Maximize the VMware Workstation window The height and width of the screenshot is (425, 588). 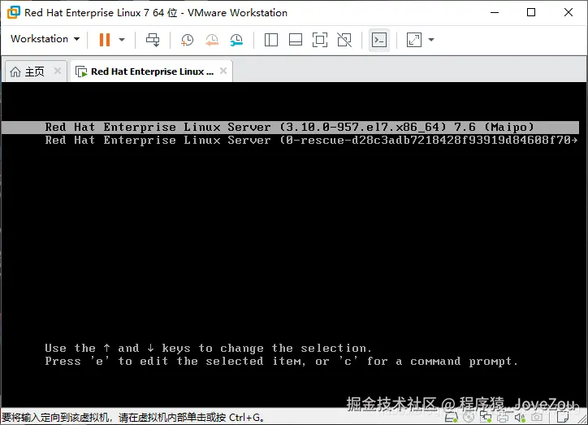[x=531, y=12]
